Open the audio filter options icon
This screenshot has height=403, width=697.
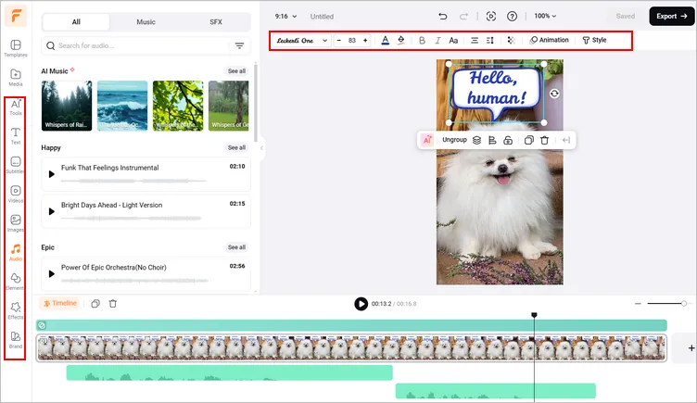point(239,45)
